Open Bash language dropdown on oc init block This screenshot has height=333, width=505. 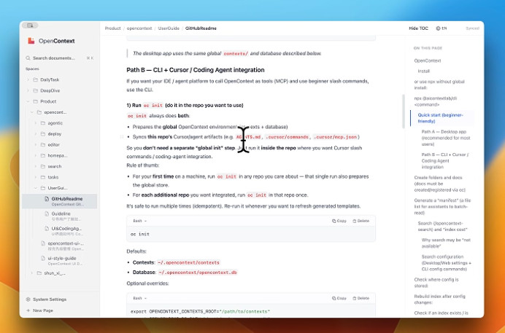coord(139,221)
